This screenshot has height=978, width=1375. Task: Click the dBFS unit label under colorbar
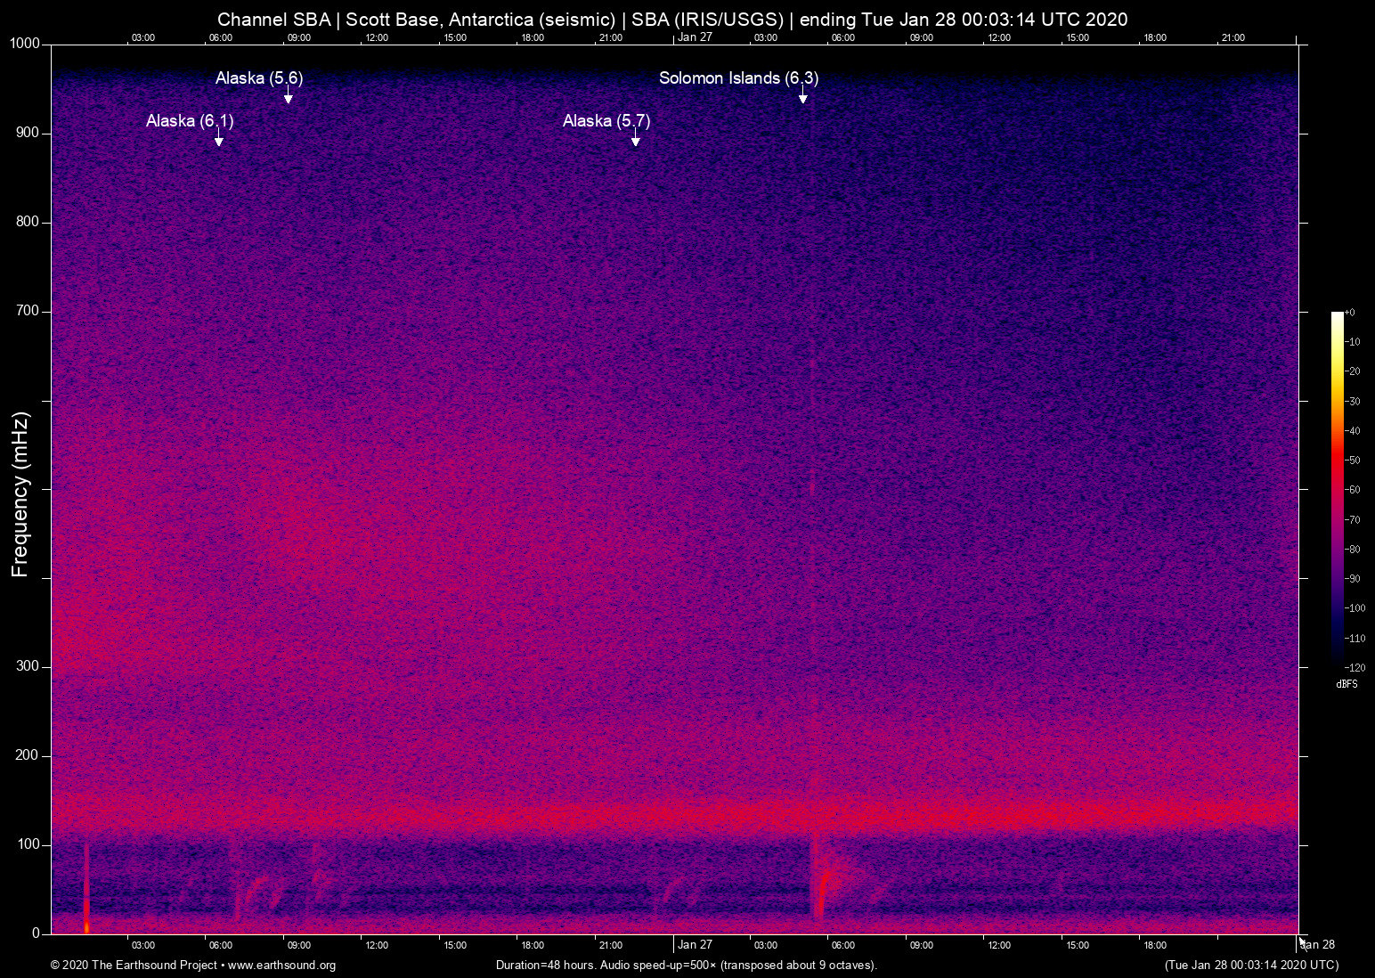tap(1347, 684)
